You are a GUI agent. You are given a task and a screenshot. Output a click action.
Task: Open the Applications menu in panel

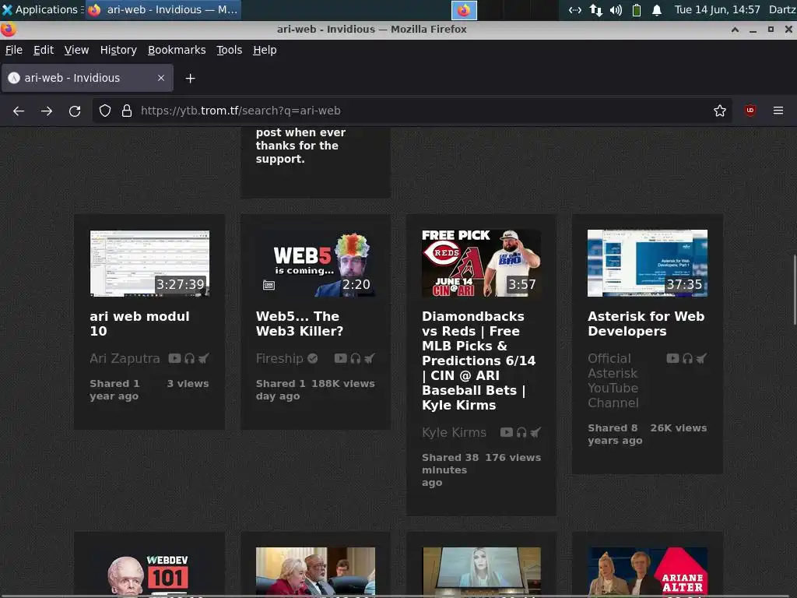[42, 9]
